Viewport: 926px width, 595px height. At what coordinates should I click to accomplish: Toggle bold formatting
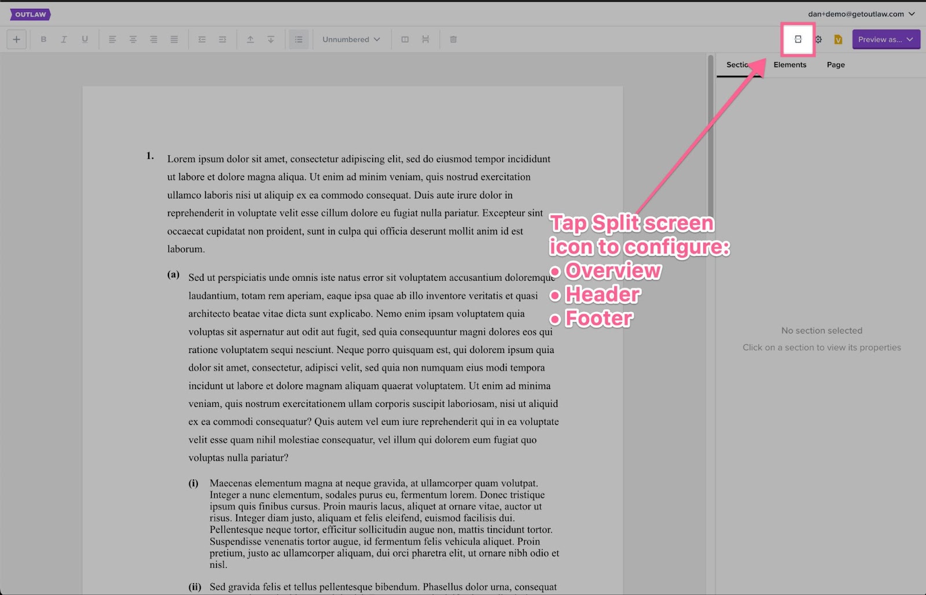point(43,39)
